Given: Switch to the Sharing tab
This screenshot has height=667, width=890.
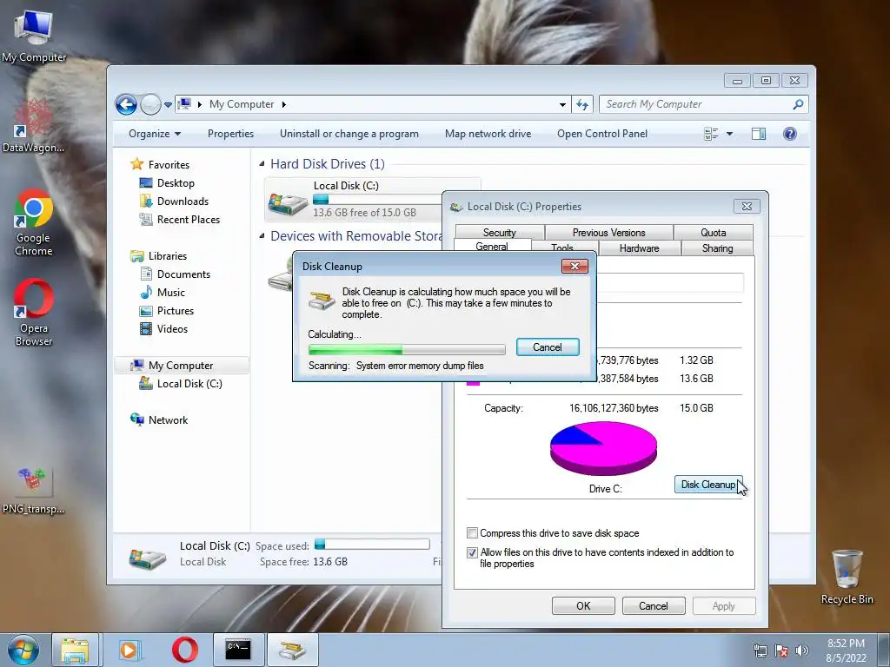Looking at the screenshot, I should [x=717, y=248].
